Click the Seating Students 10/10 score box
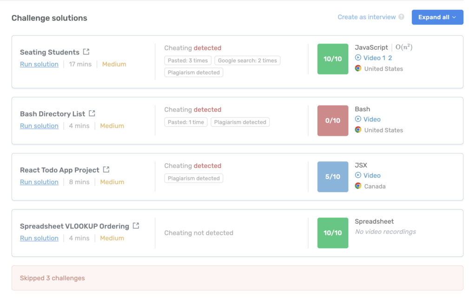Image resolution: width=476 pixels, height=298 pixels. (333, 59)
